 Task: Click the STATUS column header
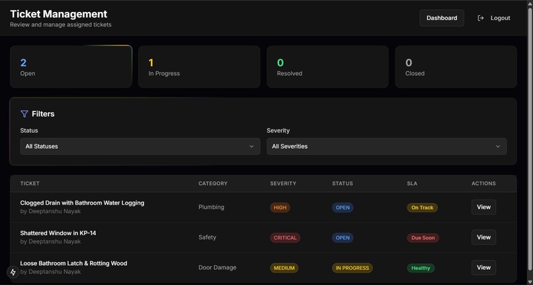click(343, 183)
